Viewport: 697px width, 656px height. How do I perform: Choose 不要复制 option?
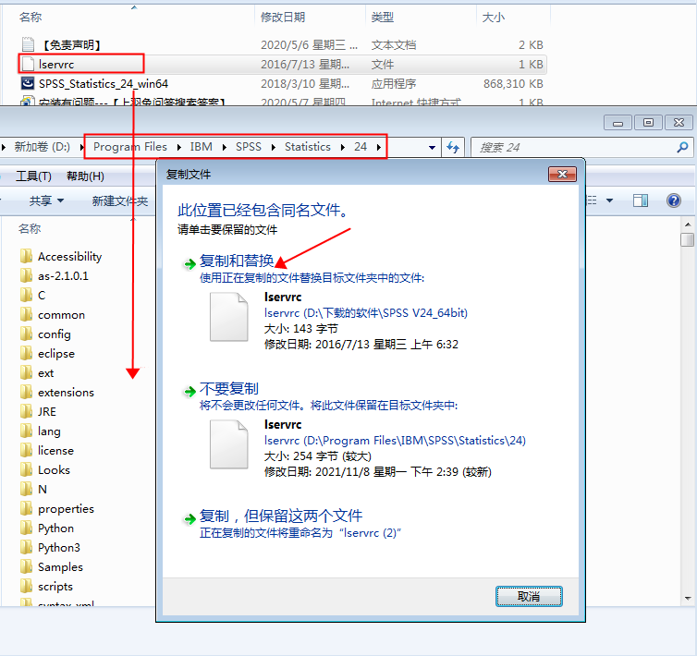[x=229, y=388]
